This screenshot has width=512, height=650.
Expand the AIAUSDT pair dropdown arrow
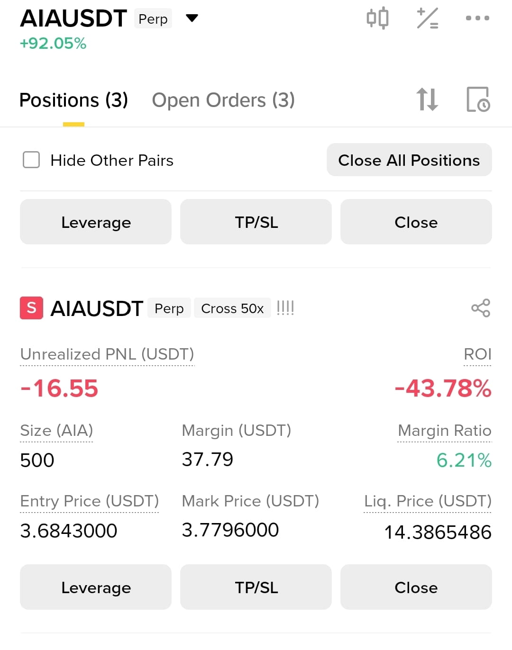192,18
